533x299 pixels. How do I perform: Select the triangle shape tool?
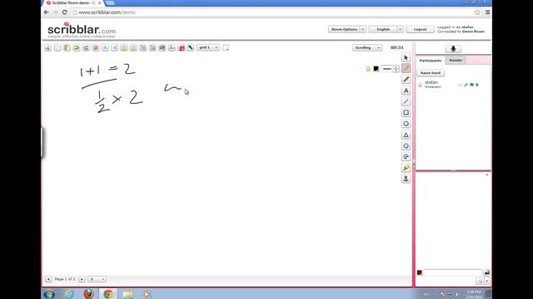406,135
